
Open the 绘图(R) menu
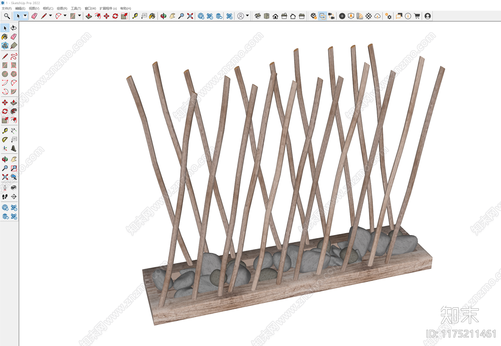[62, 8]
